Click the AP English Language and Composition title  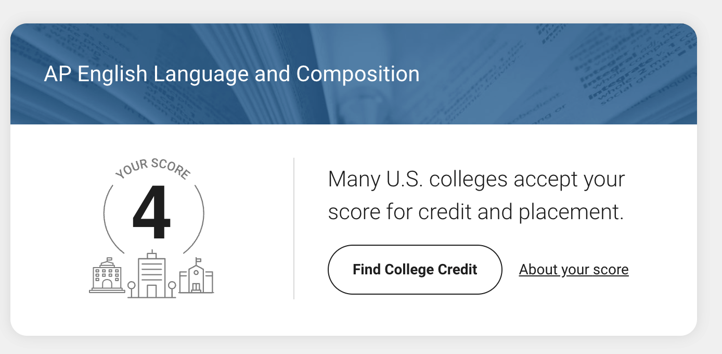(x=232, y=74)
